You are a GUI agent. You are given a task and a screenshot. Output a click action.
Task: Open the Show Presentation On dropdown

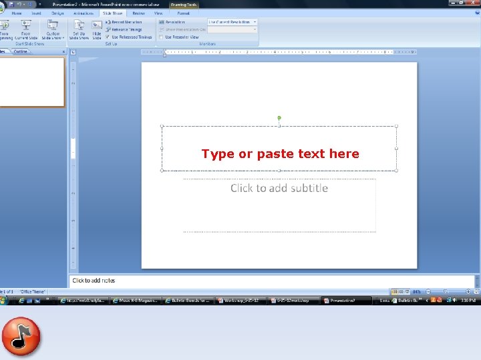click(x=232, y=29)
